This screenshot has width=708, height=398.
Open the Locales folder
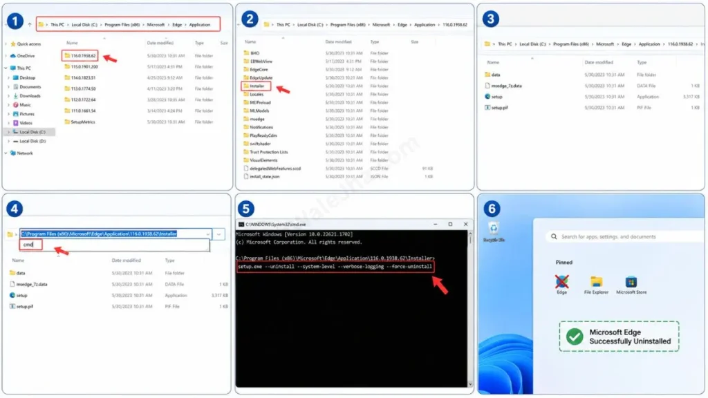253,94
